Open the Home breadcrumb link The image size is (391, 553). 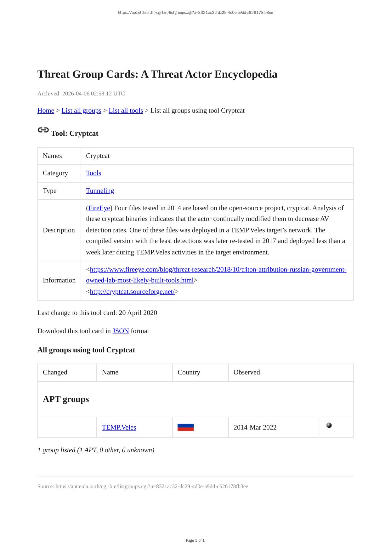(46, 111)
